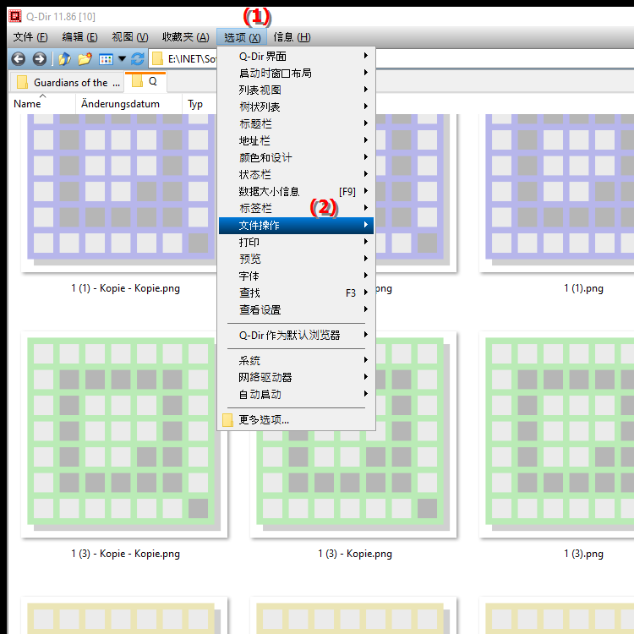Image resolution: width=634 pixels, height=634 pixels.
Task: Open Q-Dir 作为默认浏览器 menu entry
Action: (x=296, y=336)
